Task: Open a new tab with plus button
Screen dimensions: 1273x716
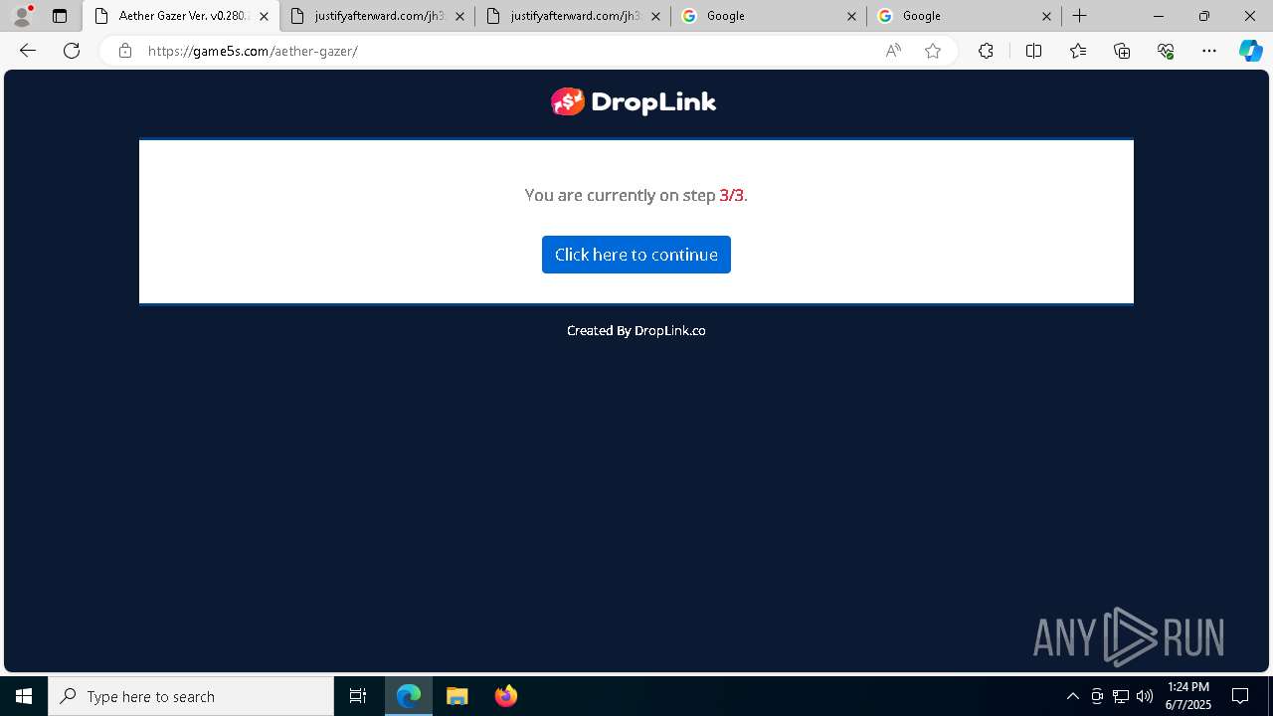Action: tap(1080, 16)
